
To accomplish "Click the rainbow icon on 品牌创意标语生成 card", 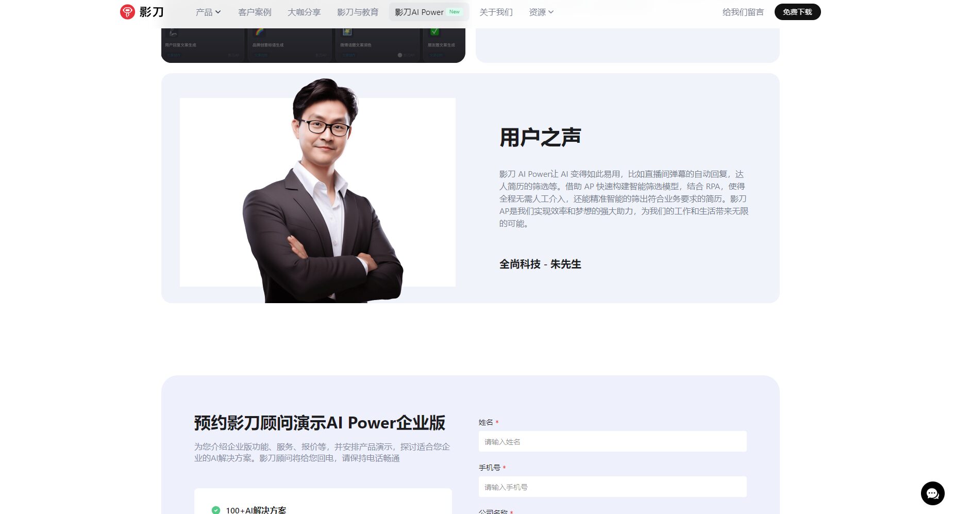I will [260, 32].
